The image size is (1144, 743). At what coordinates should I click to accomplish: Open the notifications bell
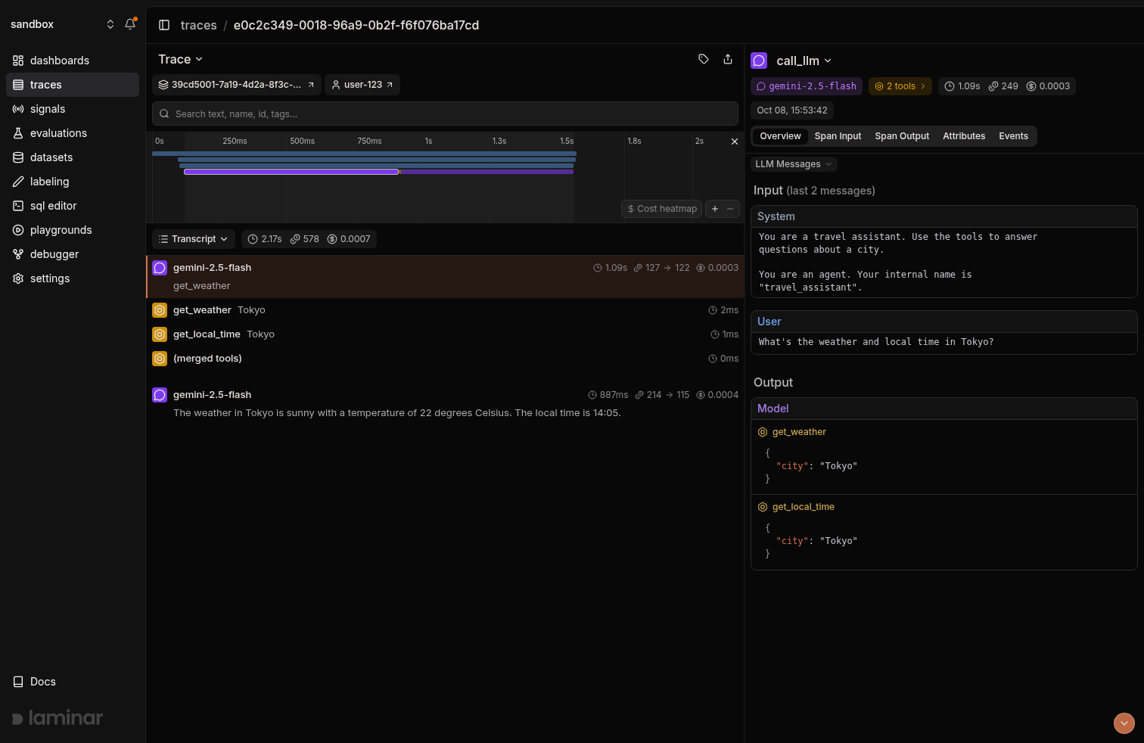pyautogui.click(x=130, y=24)
